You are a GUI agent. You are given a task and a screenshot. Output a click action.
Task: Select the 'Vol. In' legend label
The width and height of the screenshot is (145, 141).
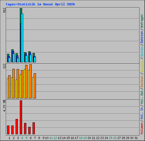pyautogui.click(x=142, y=114)
